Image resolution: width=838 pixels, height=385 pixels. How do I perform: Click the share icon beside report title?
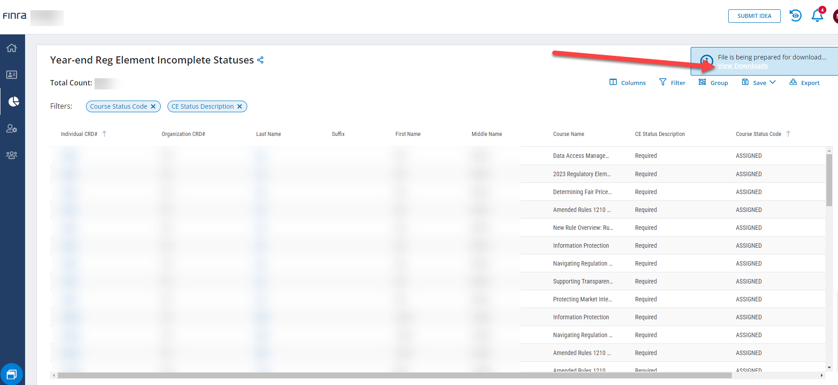pos(260,60)
